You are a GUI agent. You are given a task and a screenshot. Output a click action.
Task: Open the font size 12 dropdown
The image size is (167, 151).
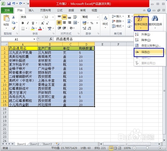pyautogui.click(x=53, y=17)
